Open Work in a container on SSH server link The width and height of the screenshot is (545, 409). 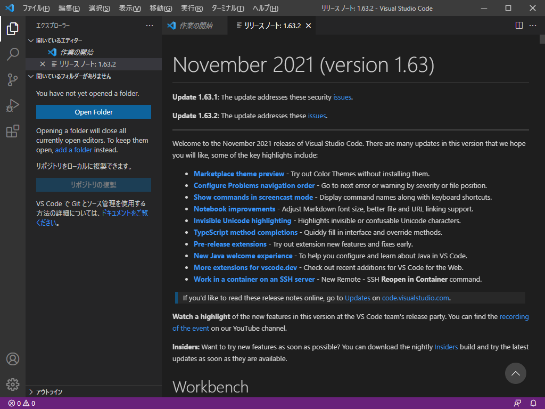point(254,279)
